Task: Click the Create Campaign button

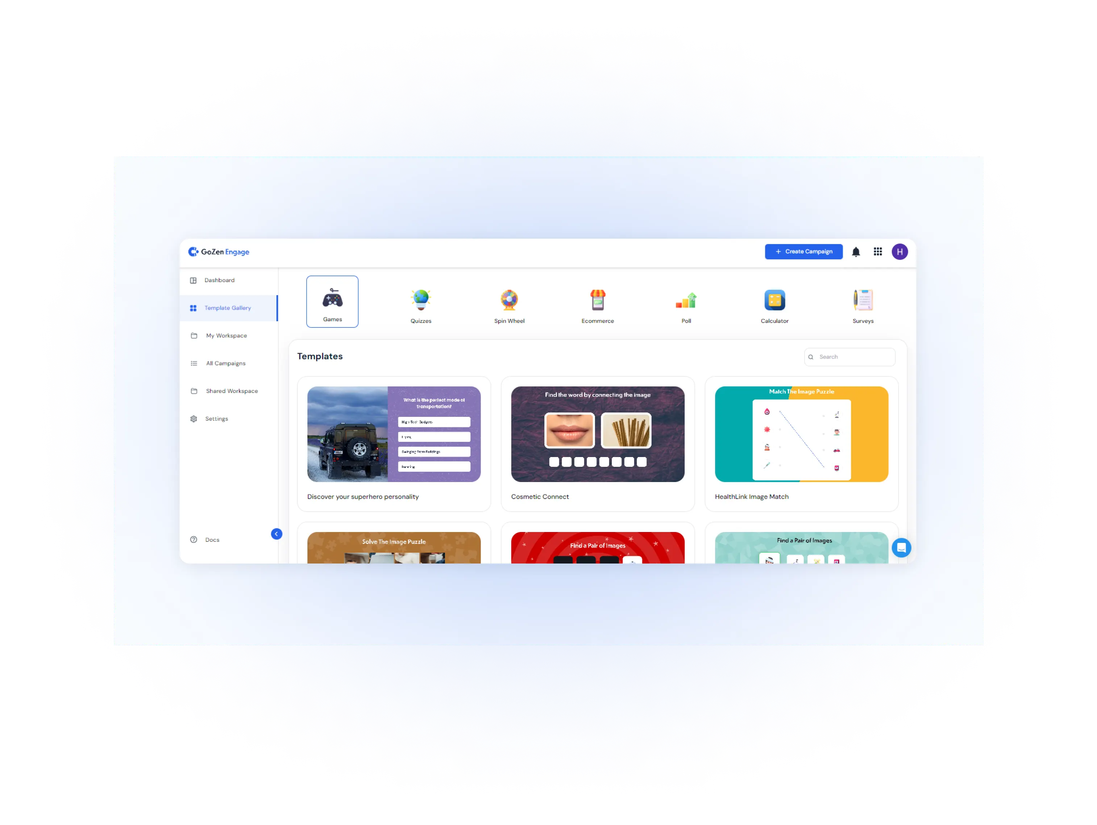Action: (x=801, y=252)
